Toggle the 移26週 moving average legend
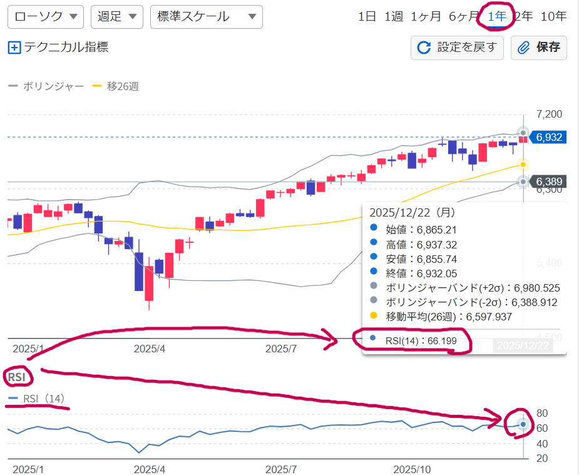 pos(116,86)
